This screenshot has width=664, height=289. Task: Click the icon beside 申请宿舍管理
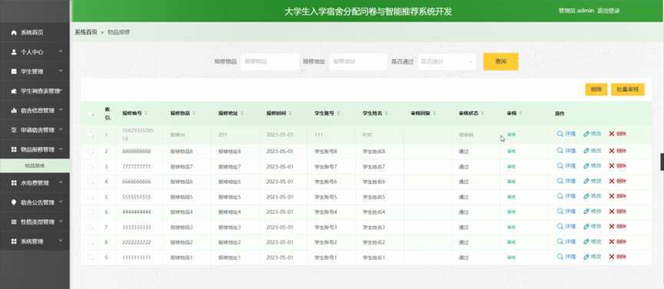(x=14, y=130)
